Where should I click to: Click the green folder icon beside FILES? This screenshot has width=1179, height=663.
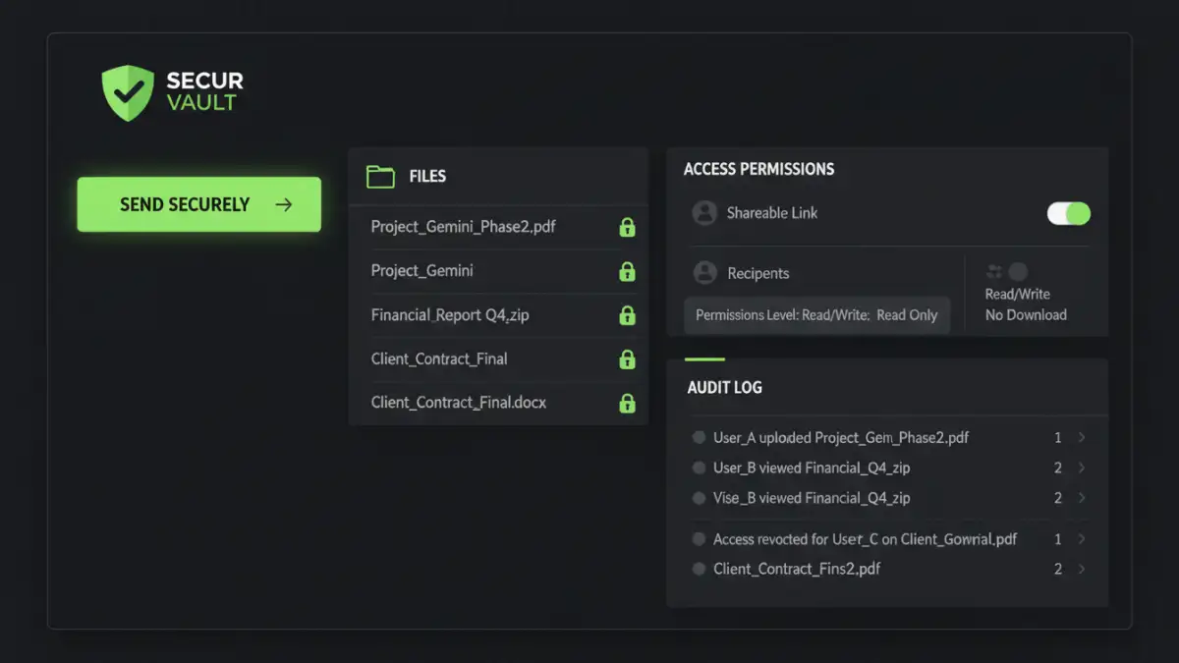point(381,175)
